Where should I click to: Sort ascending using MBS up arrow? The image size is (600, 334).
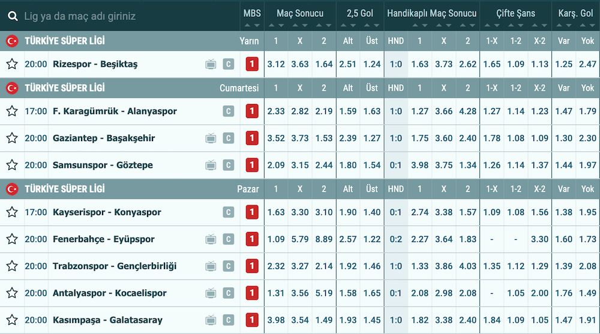tap(247, 25)
